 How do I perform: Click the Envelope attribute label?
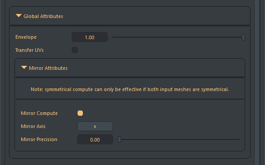point(26,37)
